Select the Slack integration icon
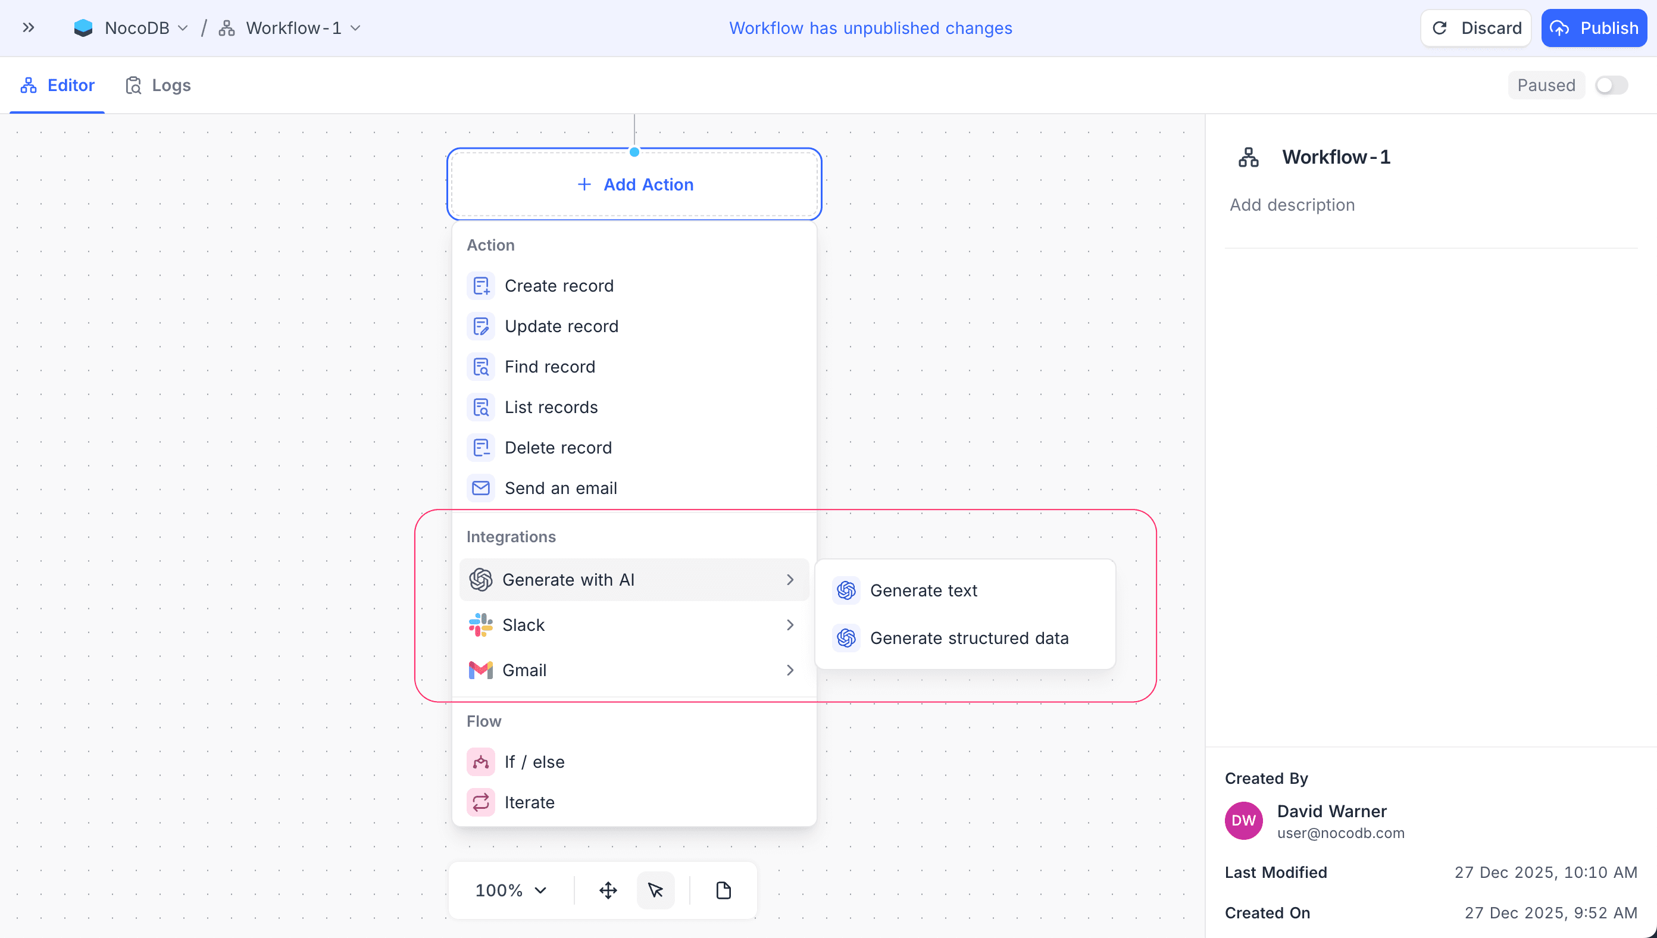1657x938 pixels. pyautogui.click(x=482, y=624)
